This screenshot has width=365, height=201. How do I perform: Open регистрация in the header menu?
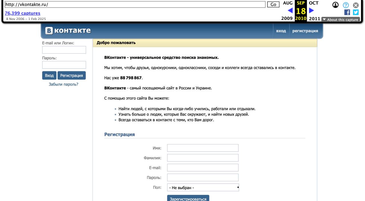coord(305,31)
